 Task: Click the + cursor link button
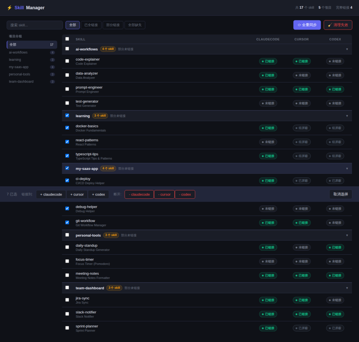pyautogui.click(x=77, y=194)
